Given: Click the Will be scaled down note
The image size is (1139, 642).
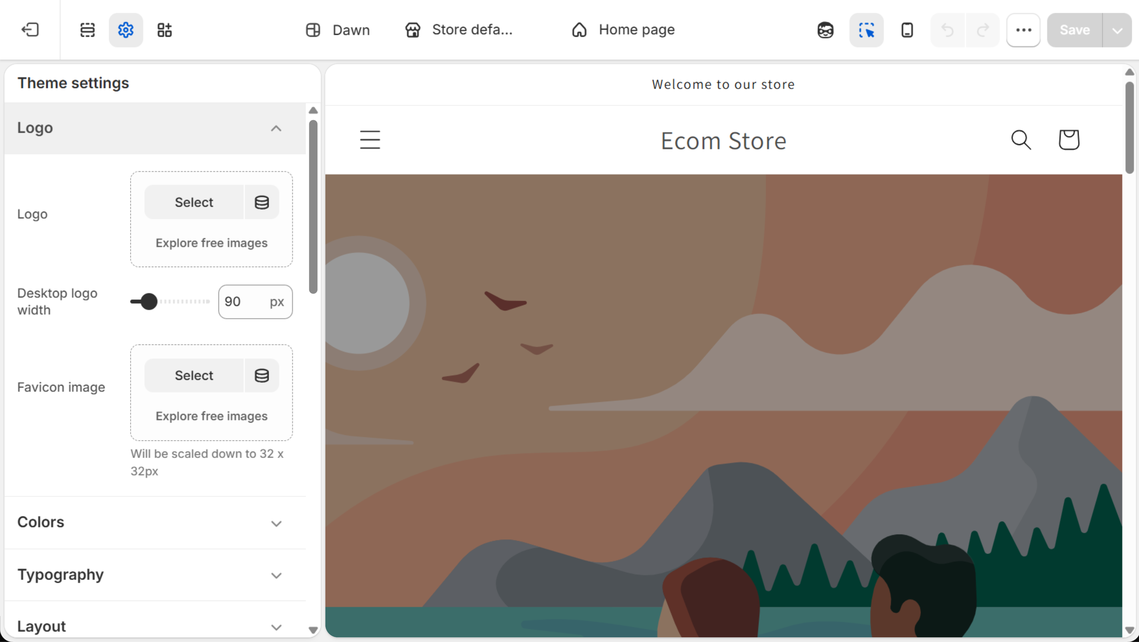Looking at the screenshot, I should click(207, 462).
